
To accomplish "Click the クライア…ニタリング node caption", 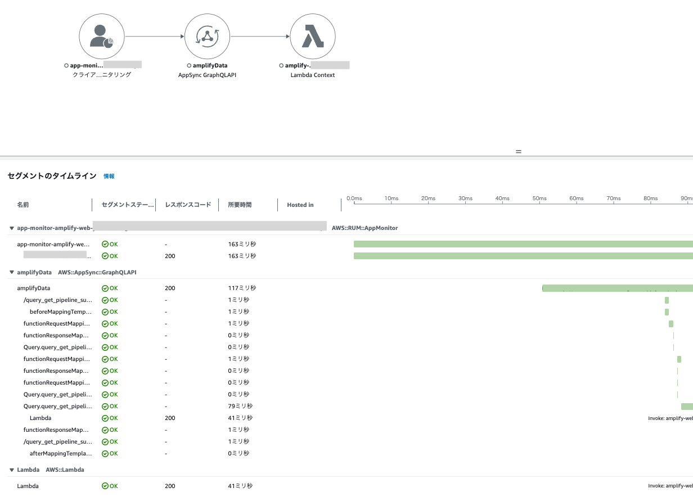I will (x=102, y=75).
